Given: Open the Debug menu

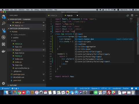Looking at the screenshot, I should 36,10.
